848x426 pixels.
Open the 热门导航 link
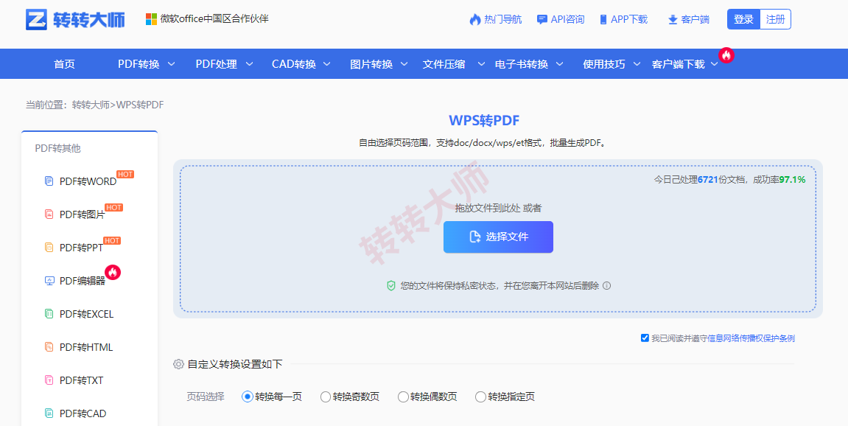click(503, 19)
